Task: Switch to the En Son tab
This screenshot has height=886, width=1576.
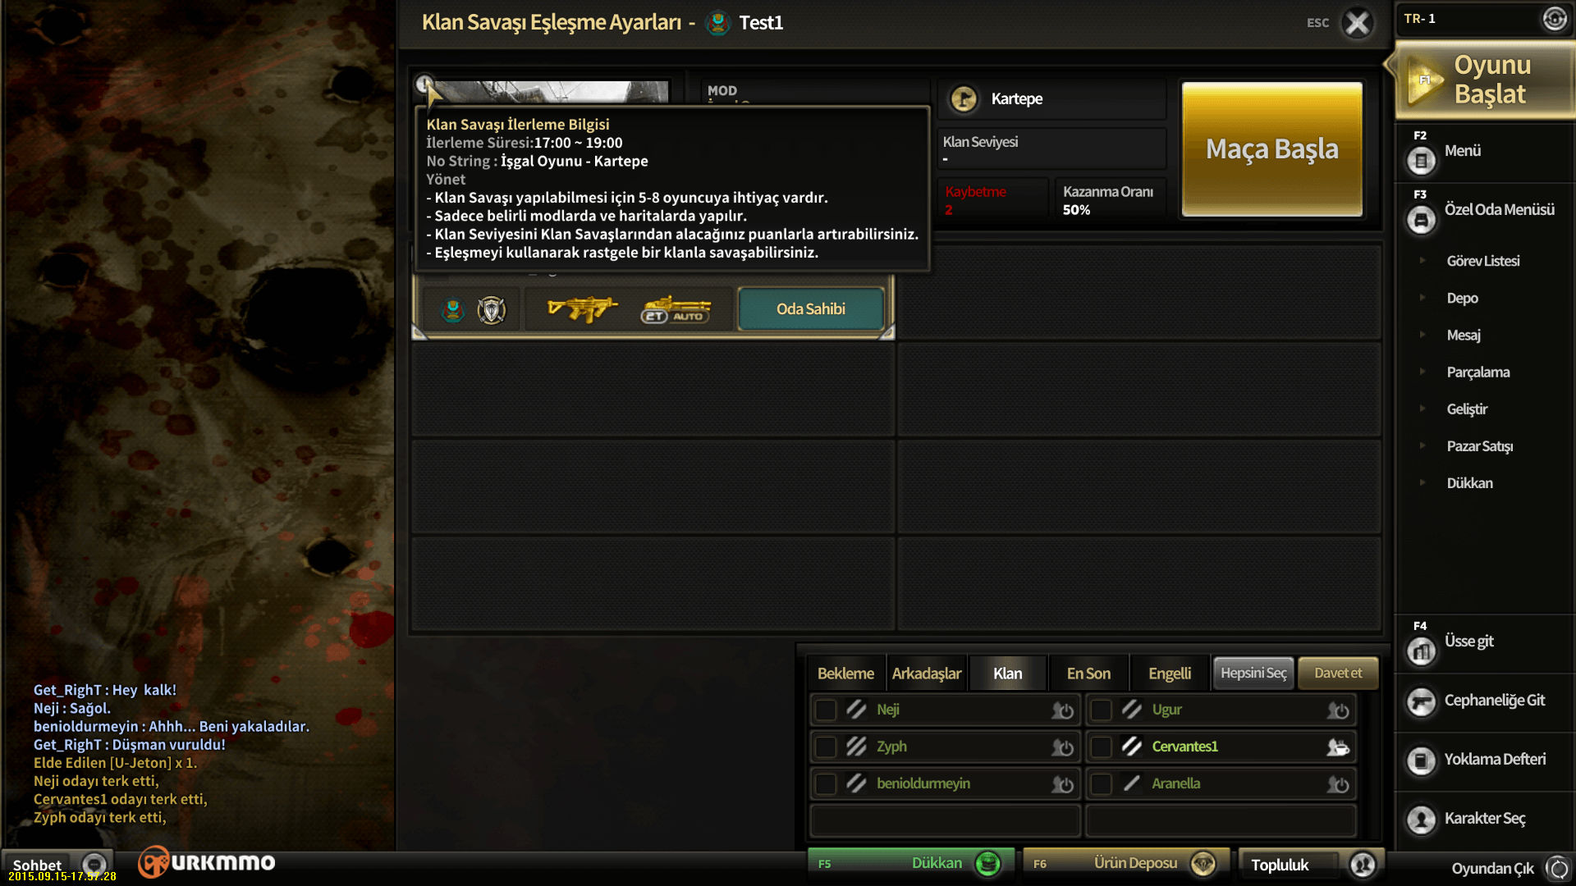Action: [x=1088, y=674]
